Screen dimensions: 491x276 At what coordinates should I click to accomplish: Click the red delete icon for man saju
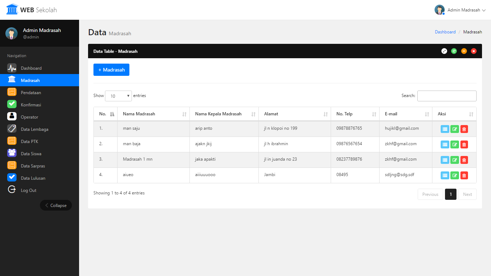coord(464,129)
